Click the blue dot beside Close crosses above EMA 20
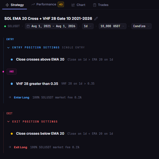The image size is (159, 159). coord(12,59)
